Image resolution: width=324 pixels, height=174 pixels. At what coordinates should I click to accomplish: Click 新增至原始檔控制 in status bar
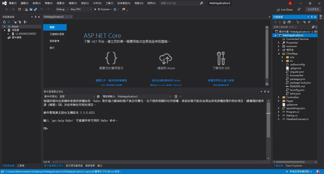(x=299, y=172)
